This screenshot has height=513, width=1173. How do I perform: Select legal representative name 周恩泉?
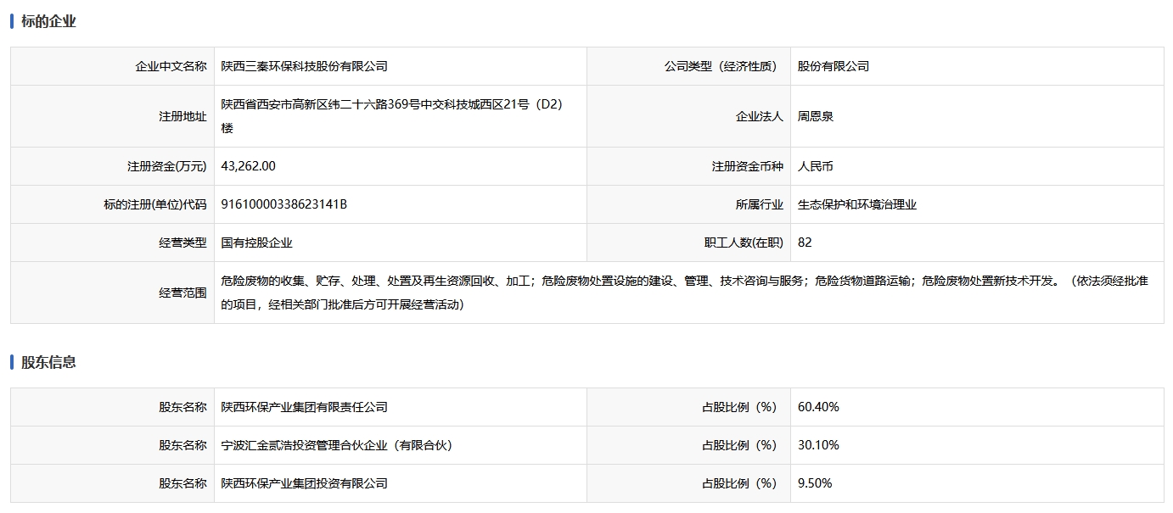(x=816, y=116)
